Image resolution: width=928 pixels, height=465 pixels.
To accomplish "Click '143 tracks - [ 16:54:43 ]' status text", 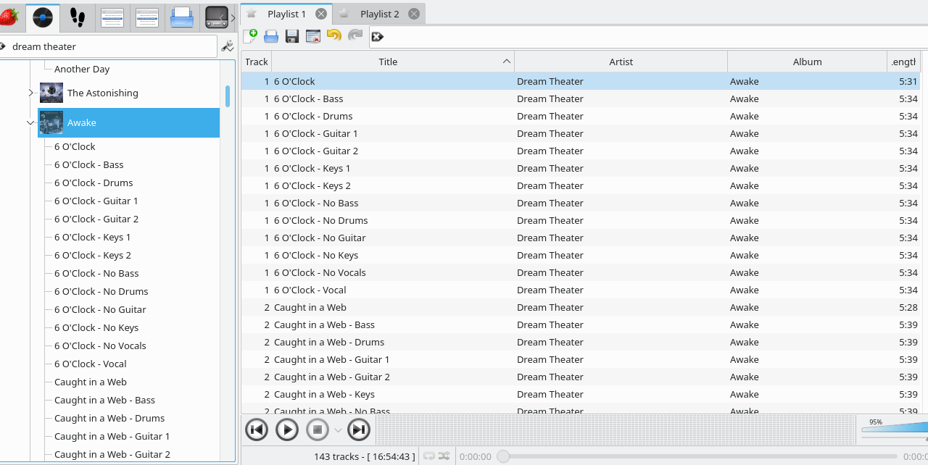I will click(x=365, y=456).
